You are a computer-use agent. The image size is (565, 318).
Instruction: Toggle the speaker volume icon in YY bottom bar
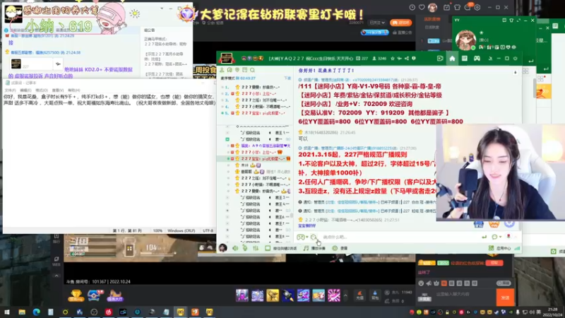point(235,248)
